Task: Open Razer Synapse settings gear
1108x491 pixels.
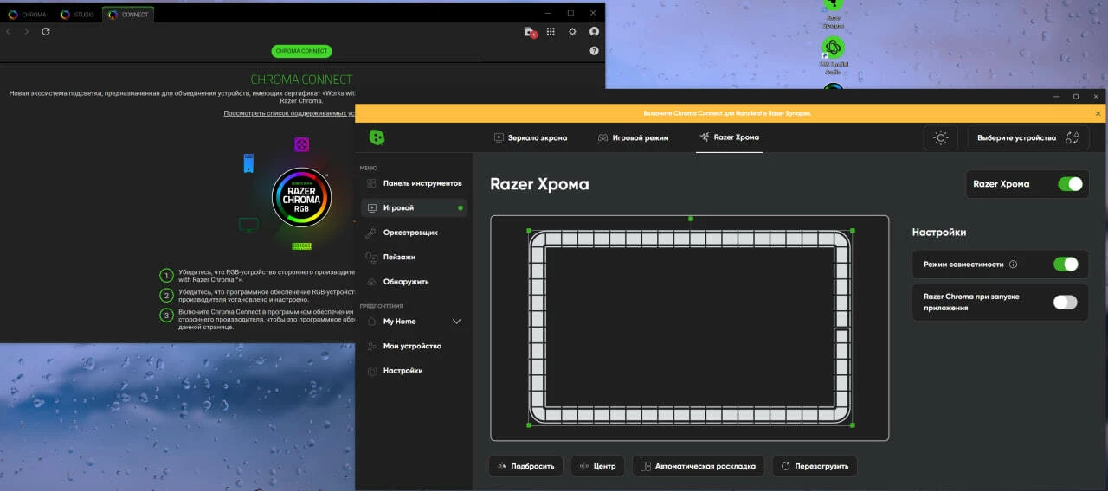Action: coord(572,31)
